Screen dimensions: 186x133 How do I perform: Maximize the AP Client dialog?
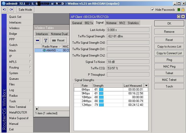tap(179, 17)
